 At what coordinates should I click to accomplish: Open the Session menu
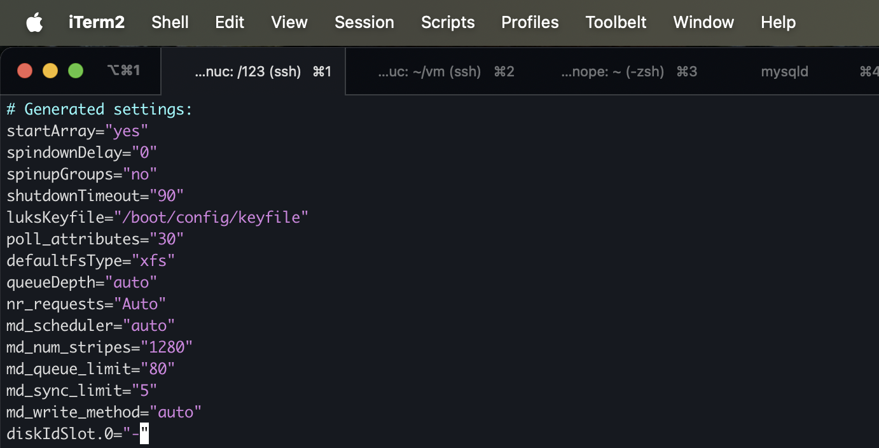(x=364, y=23)
